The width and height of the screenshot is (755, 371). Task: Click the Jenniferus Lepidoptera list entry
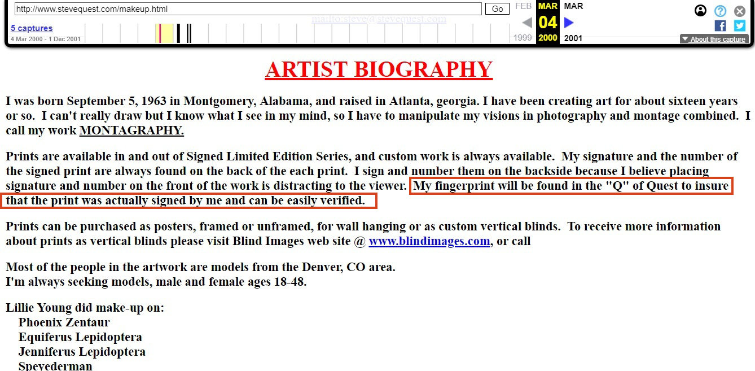click(x=82, y=352)
